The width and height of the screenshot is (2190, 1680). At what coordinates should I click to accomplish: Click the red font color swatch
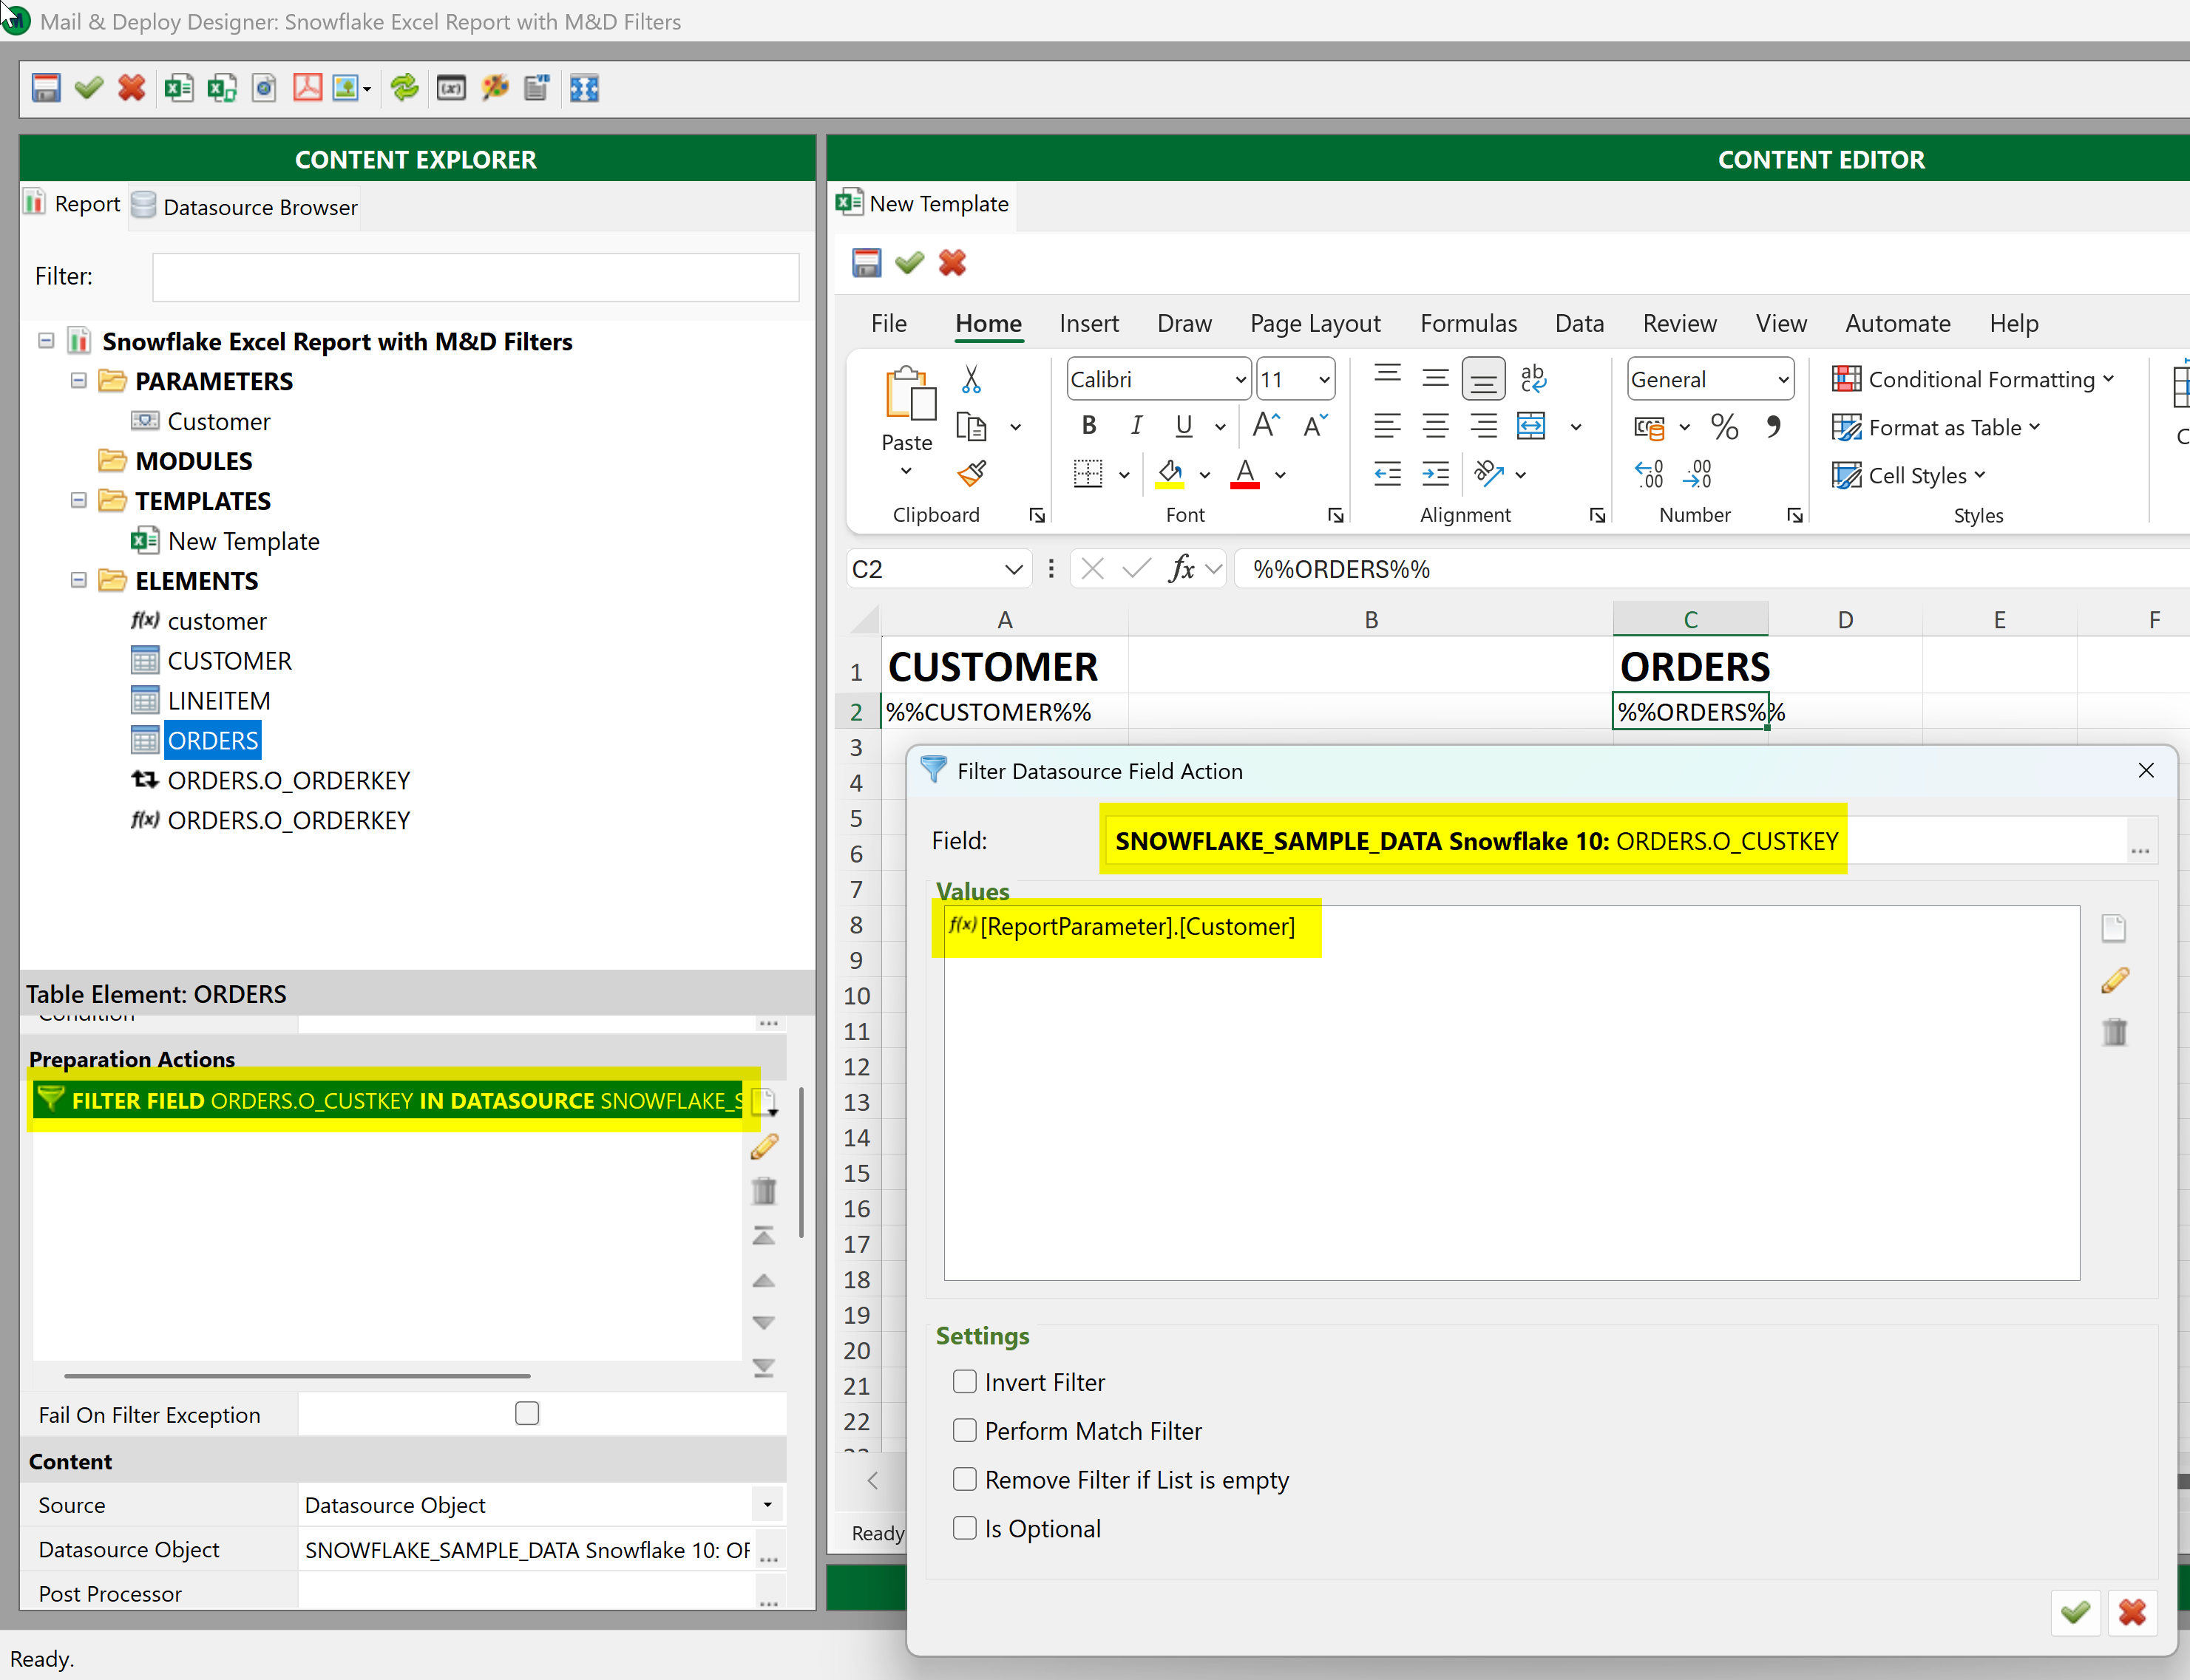click(x=1244, y=474)
